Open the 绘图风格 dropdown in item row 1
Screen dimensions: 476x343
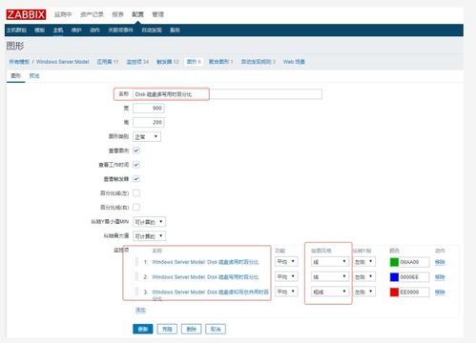(330, 262)
